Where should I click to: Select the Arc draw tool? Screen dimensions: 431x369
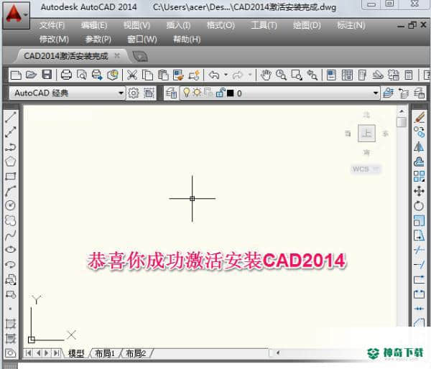point(11,191)
